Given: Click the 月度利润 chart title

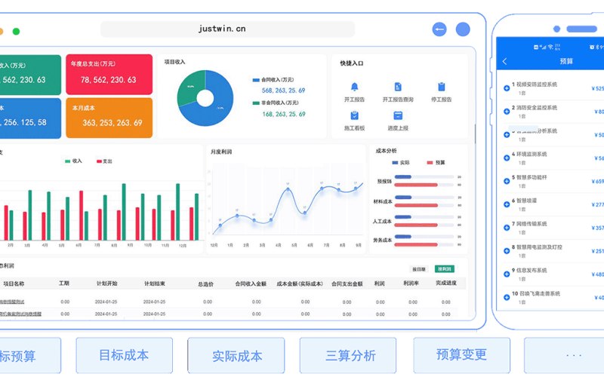Looking at the screenshot, I should [221, 152].
